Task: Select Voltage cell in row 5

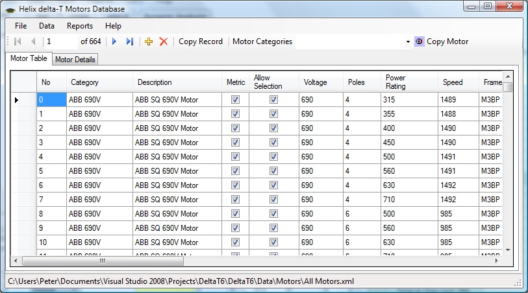Action: pyautogui.click(x=321, y=171)
